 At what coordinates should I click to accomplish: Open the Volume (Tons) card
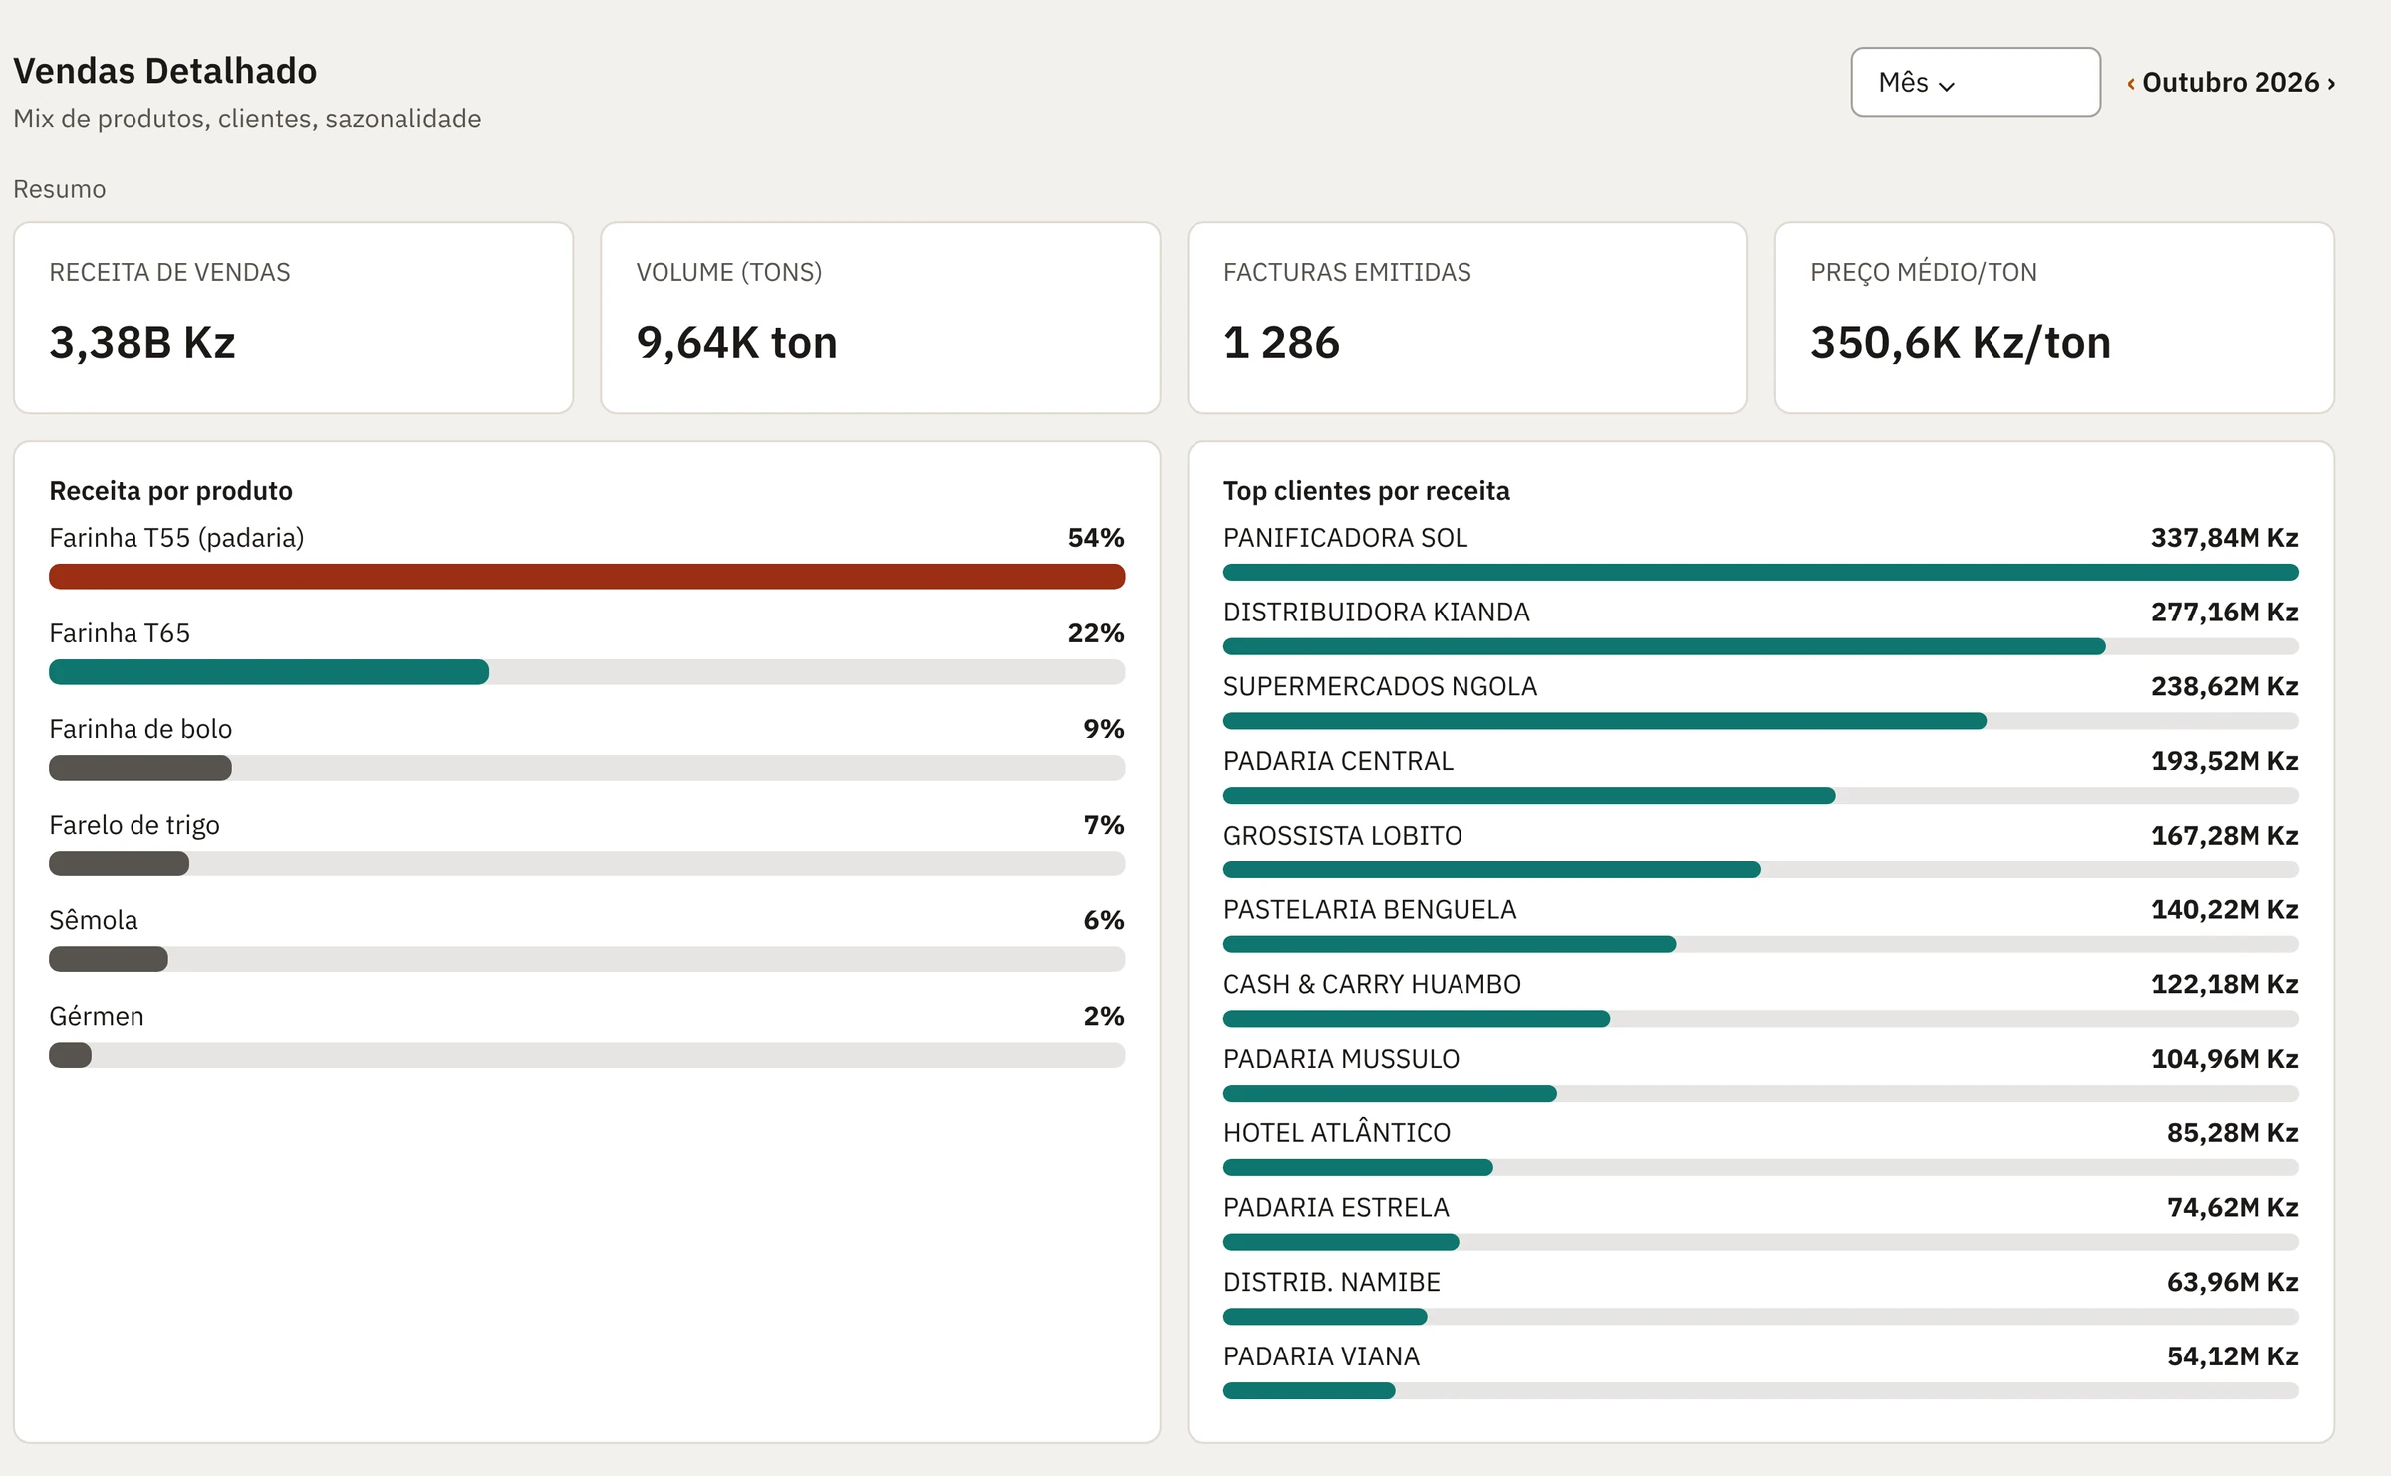[x=880, y=318]
